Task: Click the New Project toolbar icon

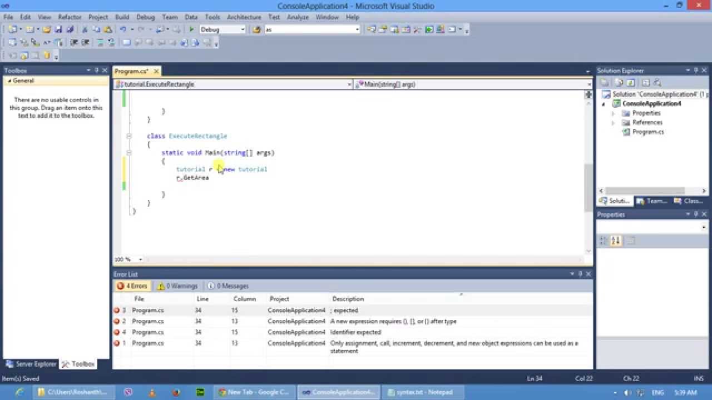Action: (12, 29)
